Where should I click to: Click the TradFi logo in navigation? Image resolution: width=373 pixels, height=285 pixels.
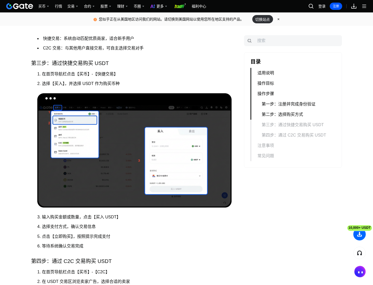(180, 6)
